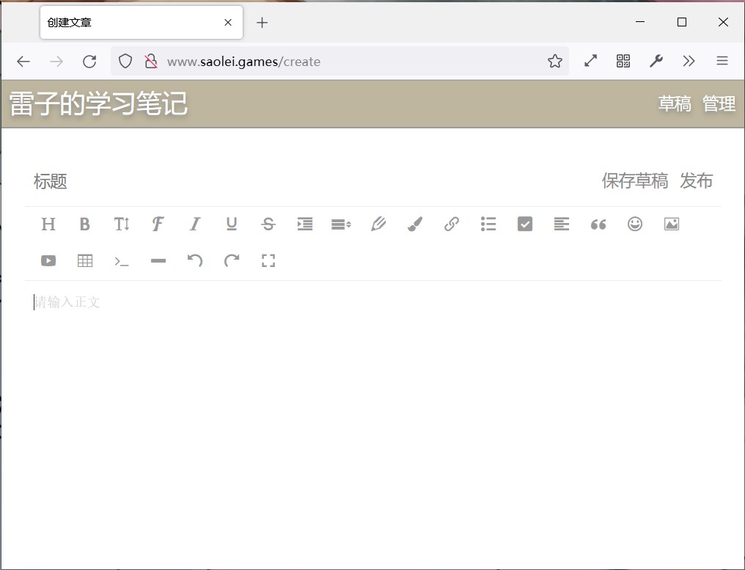The image size is (745, 570).
Task: Apply strikethrough to text
Action: click(268, 224)
